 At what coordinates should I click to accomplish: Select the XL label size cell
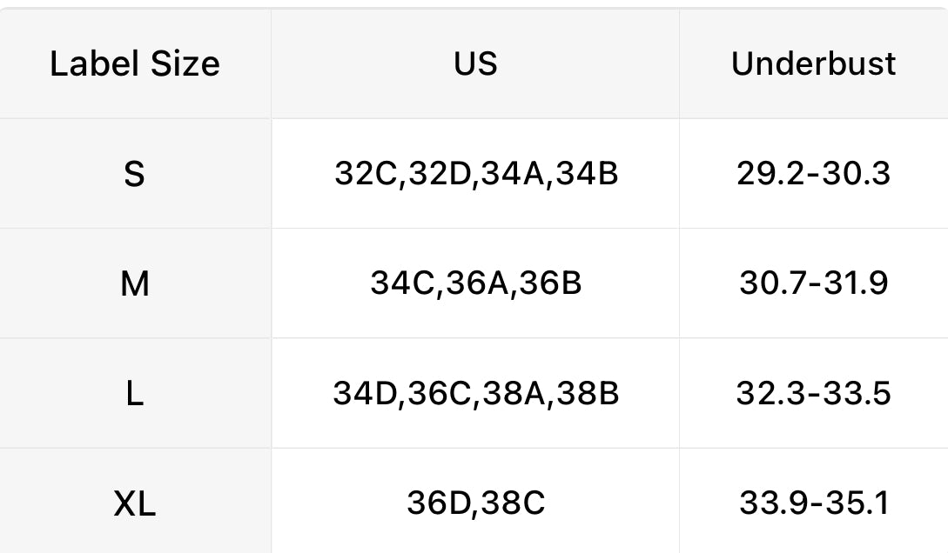[x=135, y=503]
